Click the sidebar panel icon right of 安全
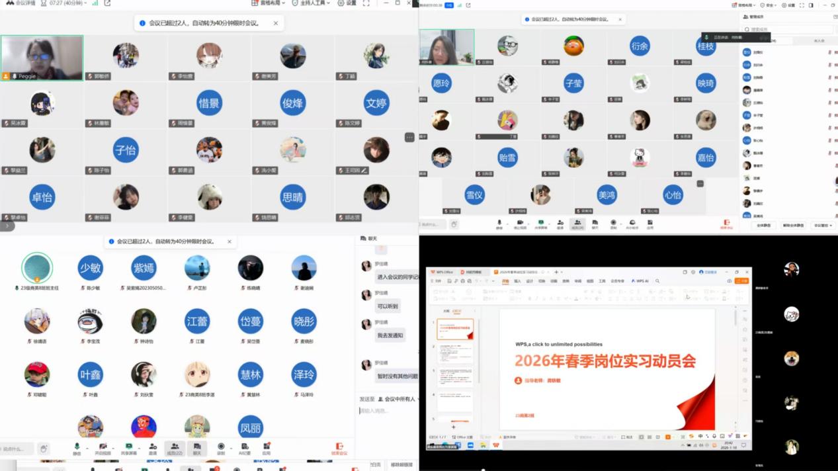 coord(811,5)
